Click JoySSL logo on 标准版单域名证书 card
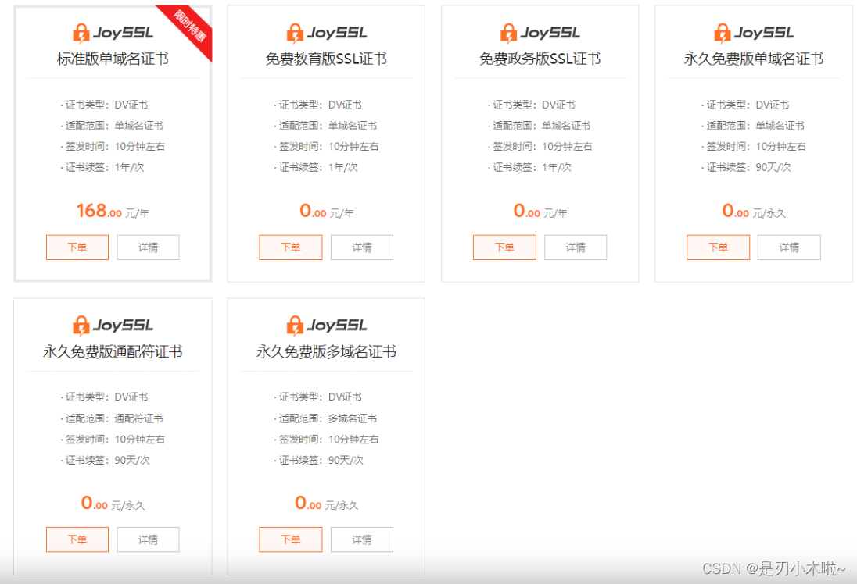The image size is (857, 584). (x=113, y=33)
